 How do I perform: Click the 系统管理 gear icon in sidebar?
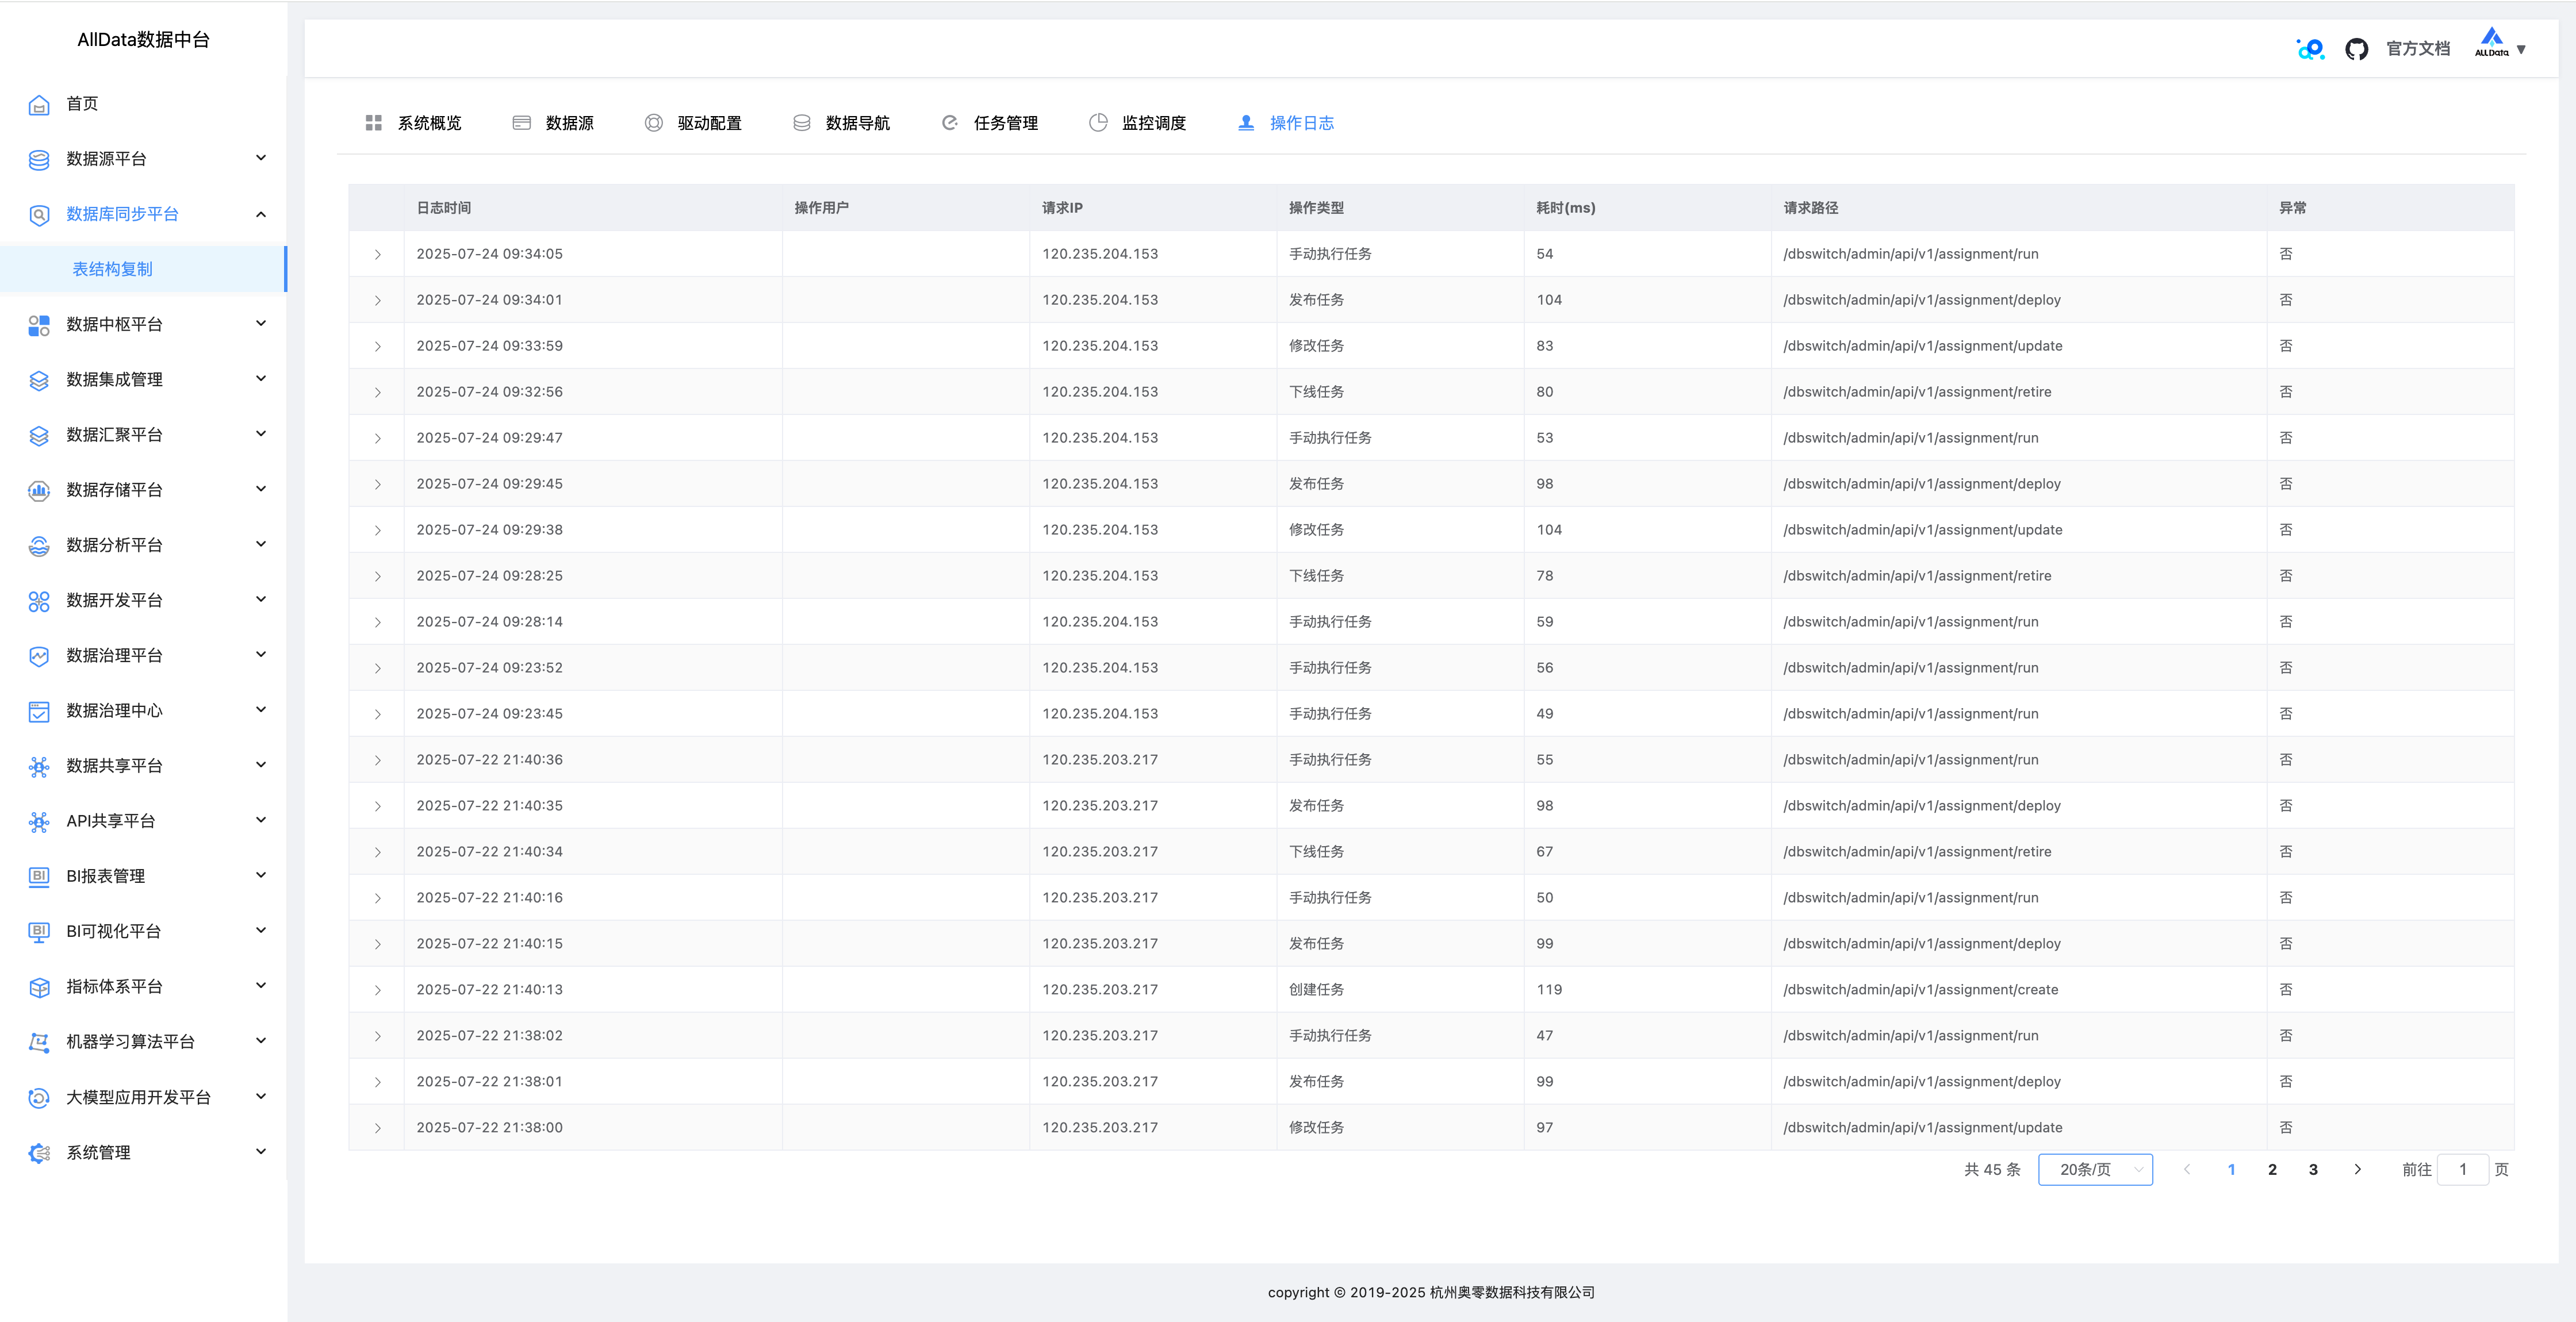pyautogui.click(x=39, y=1153)
